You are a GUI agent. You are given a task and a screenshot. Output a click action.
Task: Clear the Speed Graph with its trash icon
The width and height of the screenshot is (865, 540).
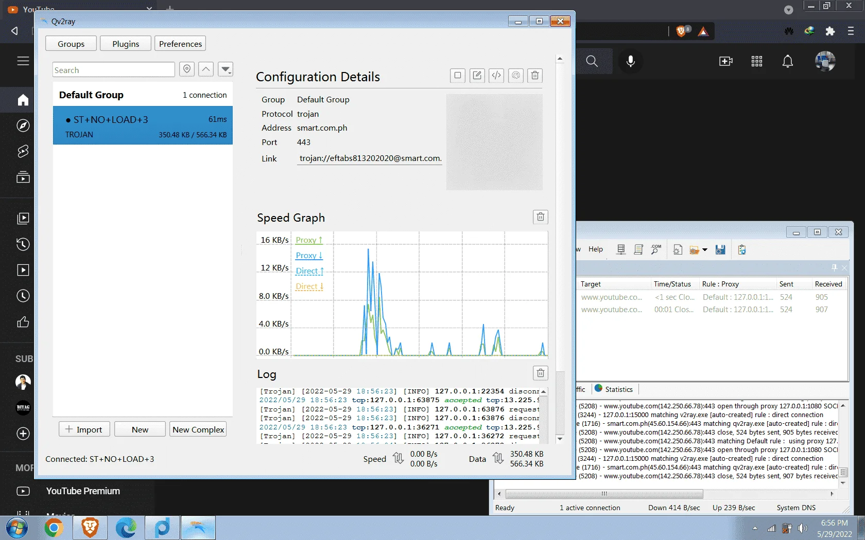click(x=541, y=217)
